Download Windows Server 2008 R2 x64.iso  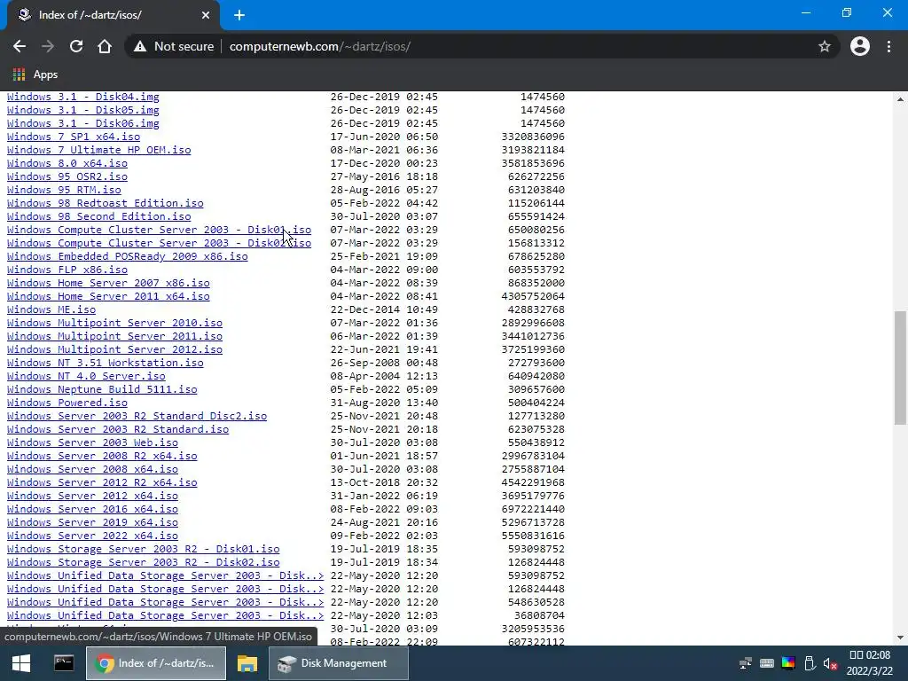point(102,457)
